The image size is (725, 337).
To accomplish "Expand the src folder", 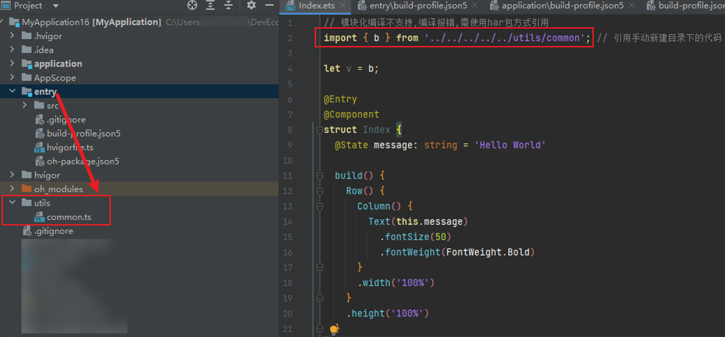I will (25, 105).
